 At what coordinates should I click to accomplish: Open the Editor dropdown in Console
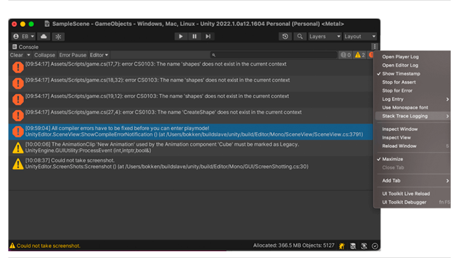click(x=99, y=55)
